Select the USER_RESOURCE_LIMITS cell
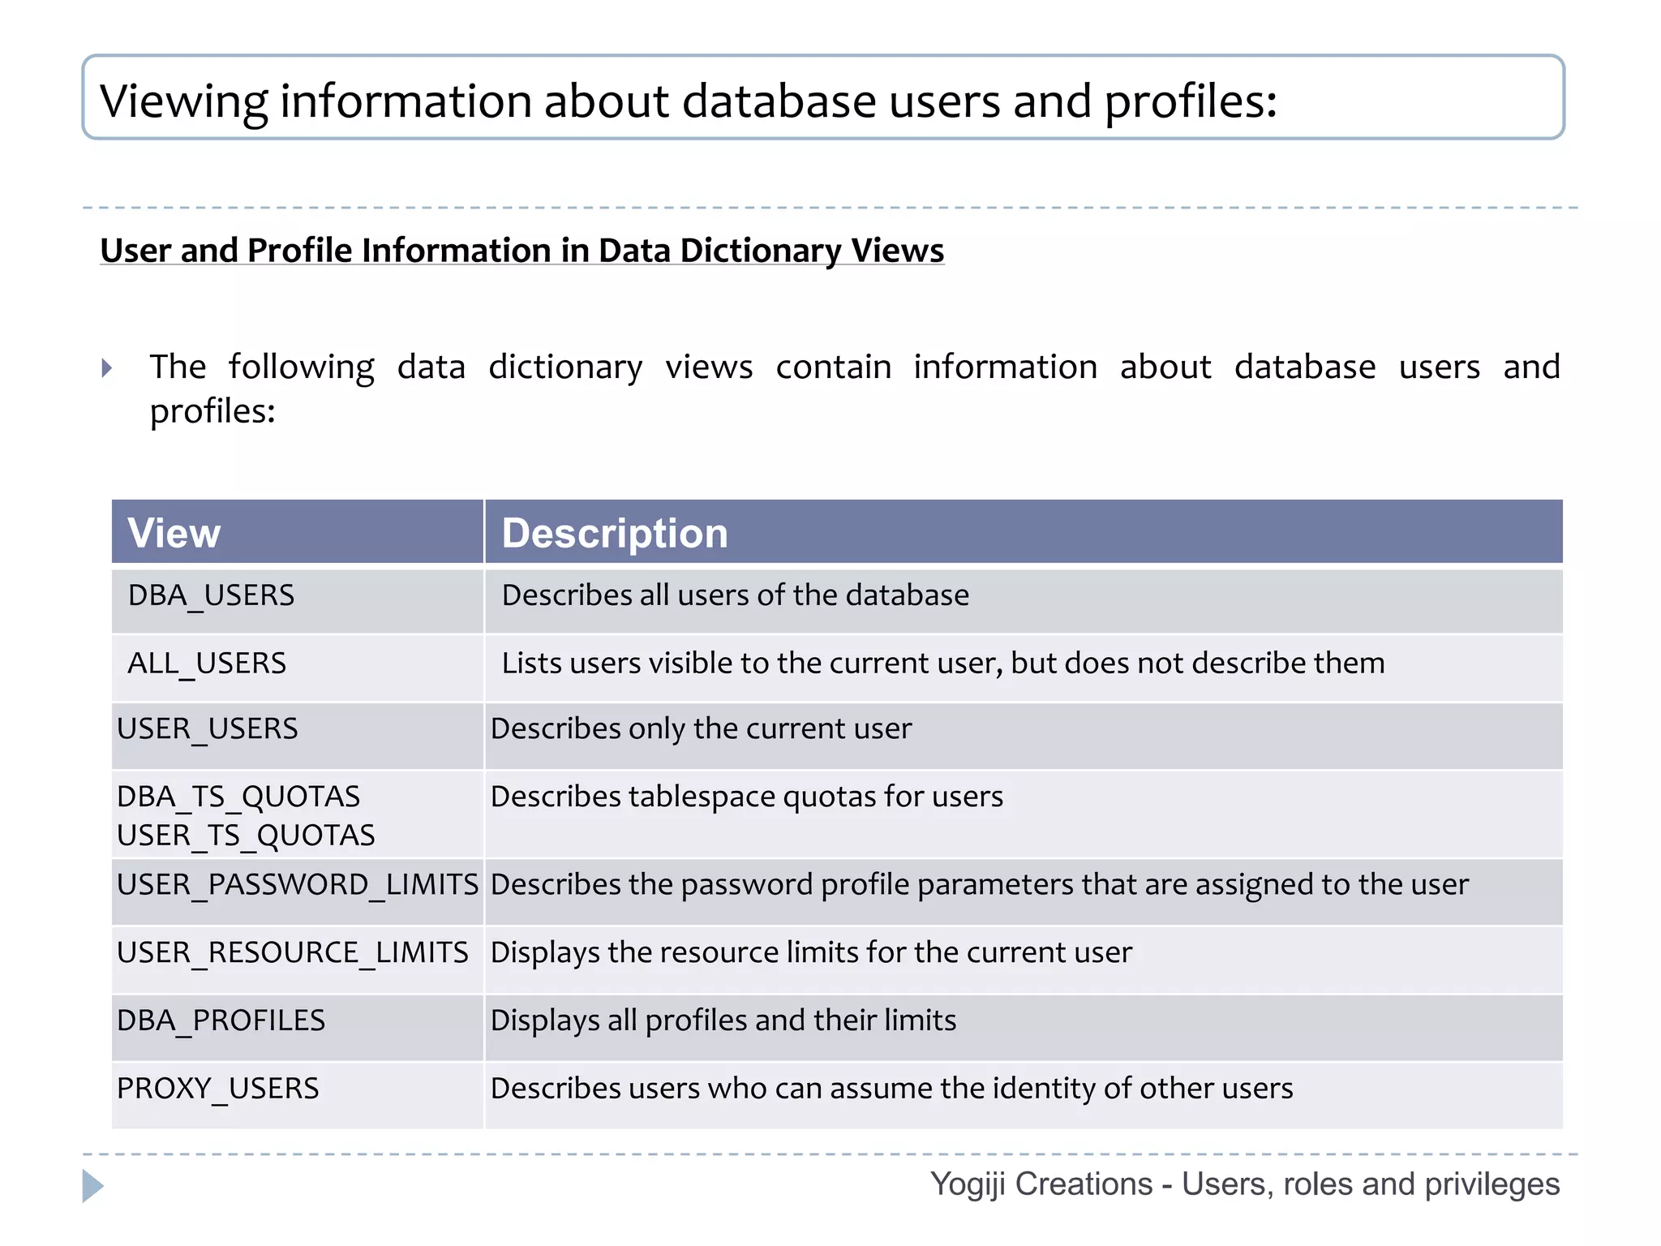Image resolution: width=1661 pixels, height=1246 pixels. (x=298, y=960)
